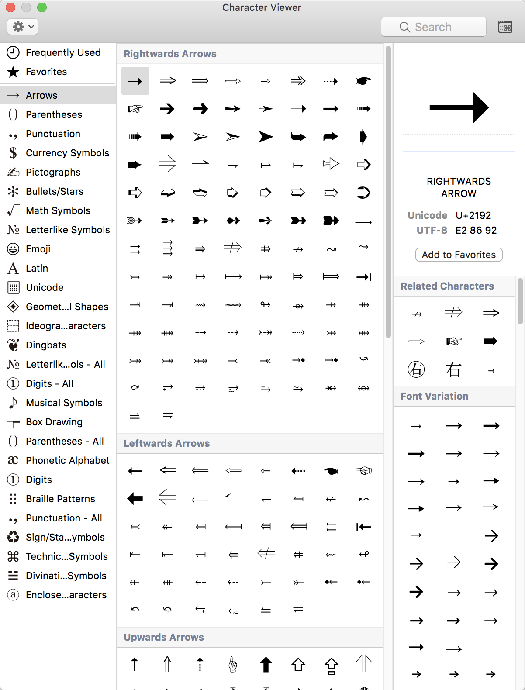Click inside the Search field
525x690 pixels.
coord(433,27)
